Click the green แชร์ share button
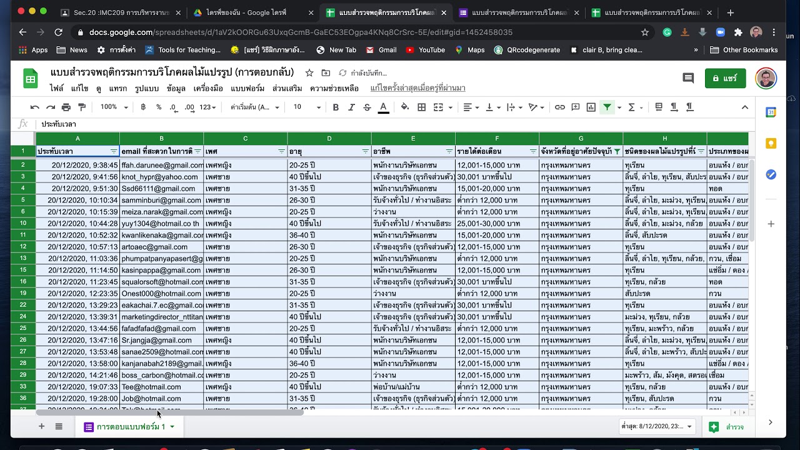 click(x=725, y=79)
